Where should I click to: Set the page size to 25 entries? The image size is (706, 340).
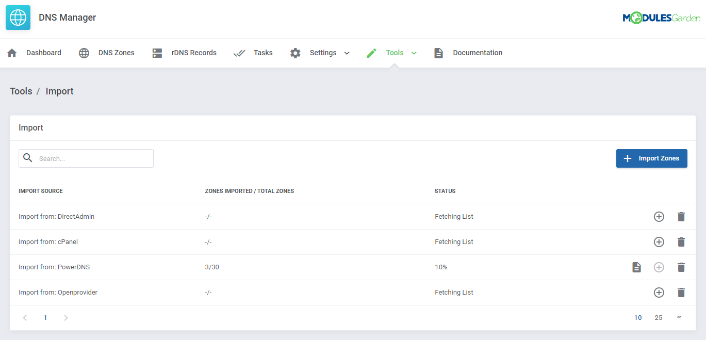point(658,317)
